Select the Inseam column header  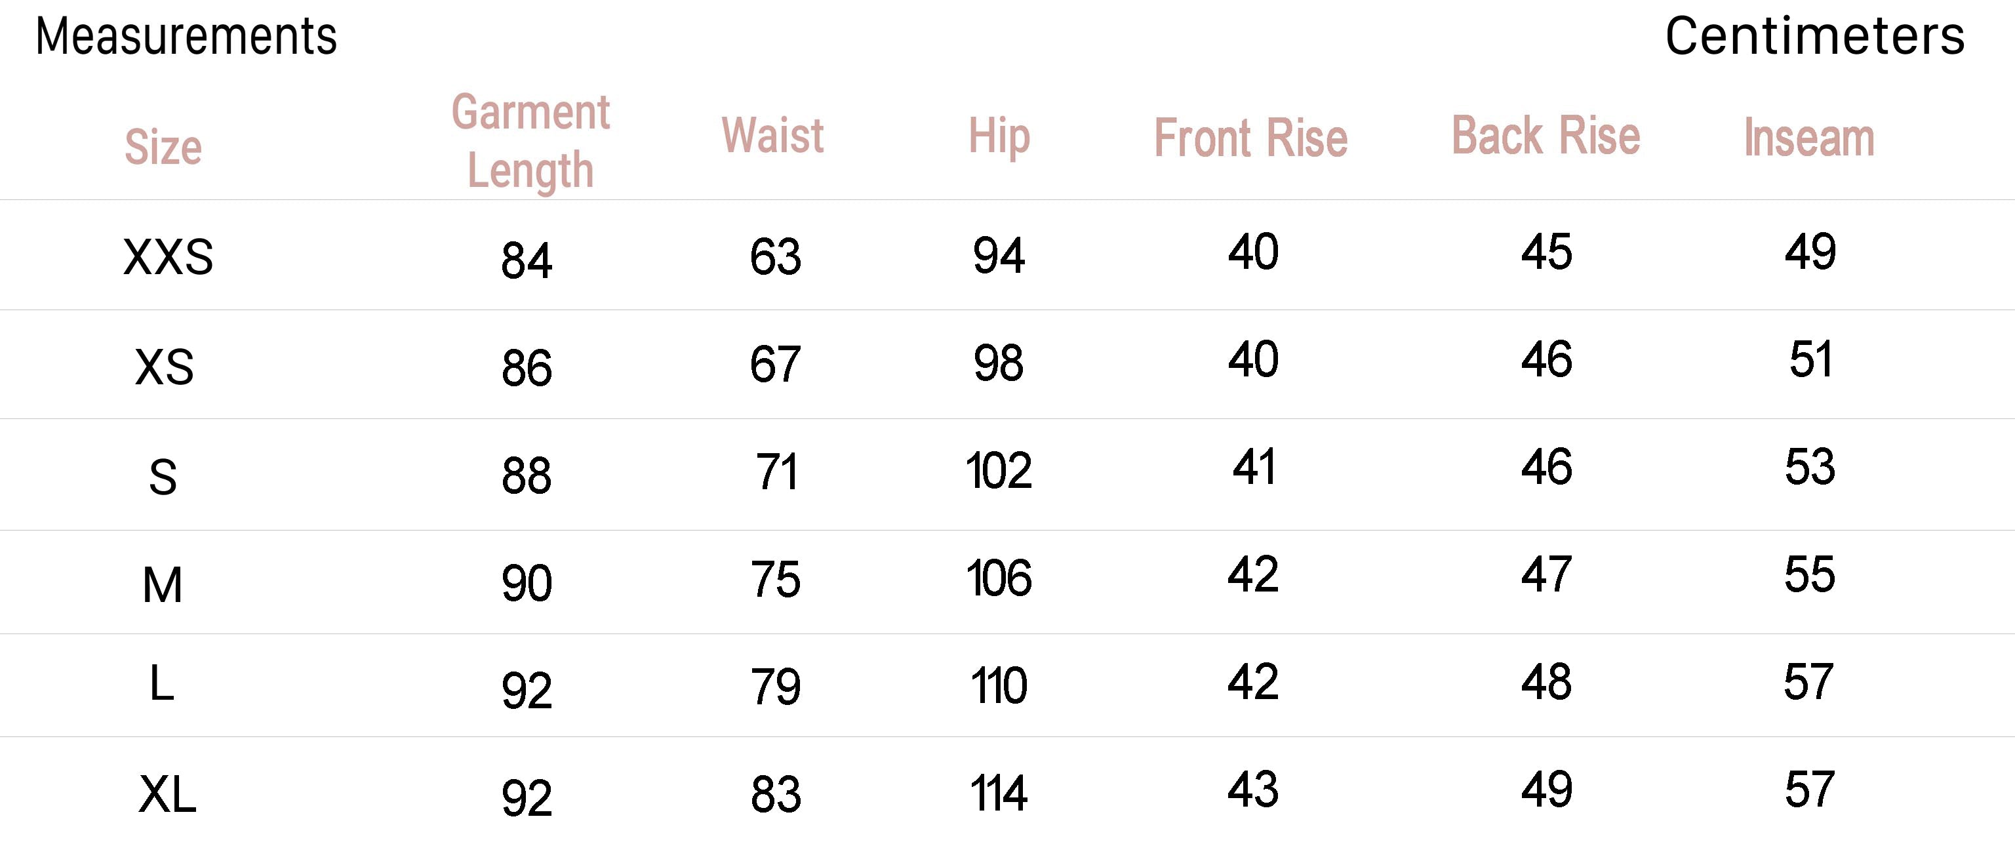(x=1809, y=138)
